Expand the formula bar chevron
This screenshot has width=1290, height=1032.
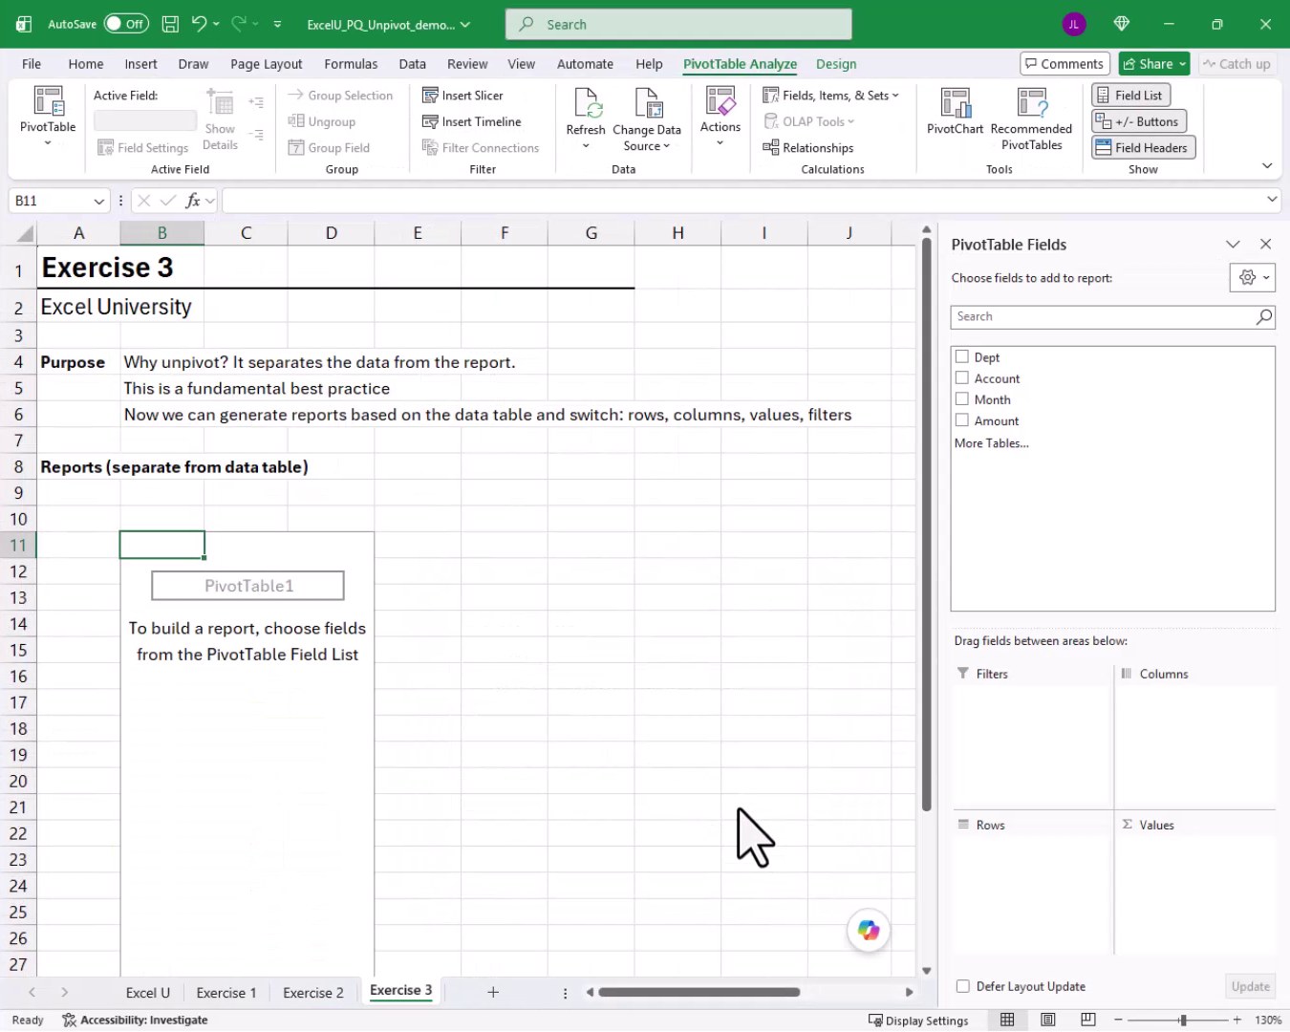point(1272,200)
